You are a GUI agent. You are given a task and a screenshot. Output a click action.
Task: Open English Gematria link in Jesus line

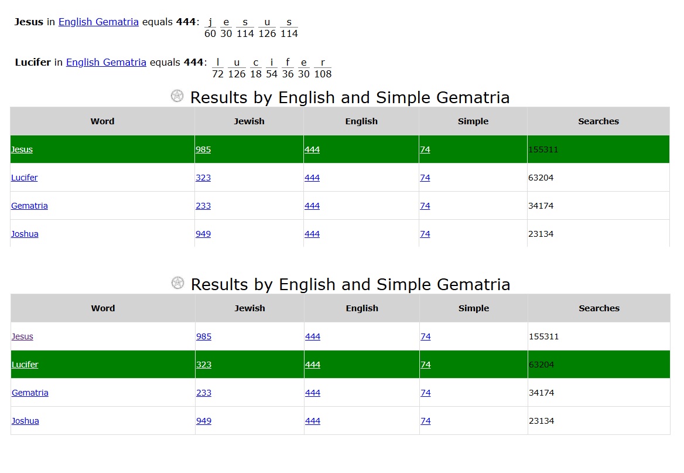point(98,22)
